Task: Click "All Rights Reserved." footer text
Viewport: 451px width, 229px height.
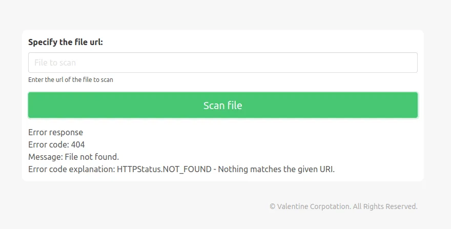Action: [x=385, y=206]
